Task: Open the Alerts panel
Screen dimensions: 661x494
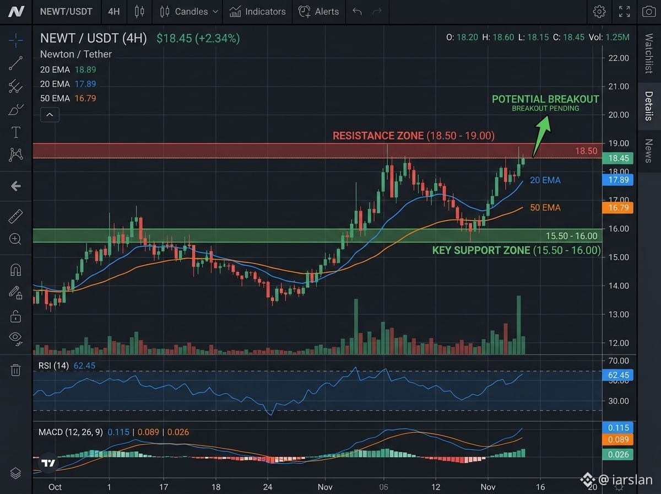Action: 318,11
